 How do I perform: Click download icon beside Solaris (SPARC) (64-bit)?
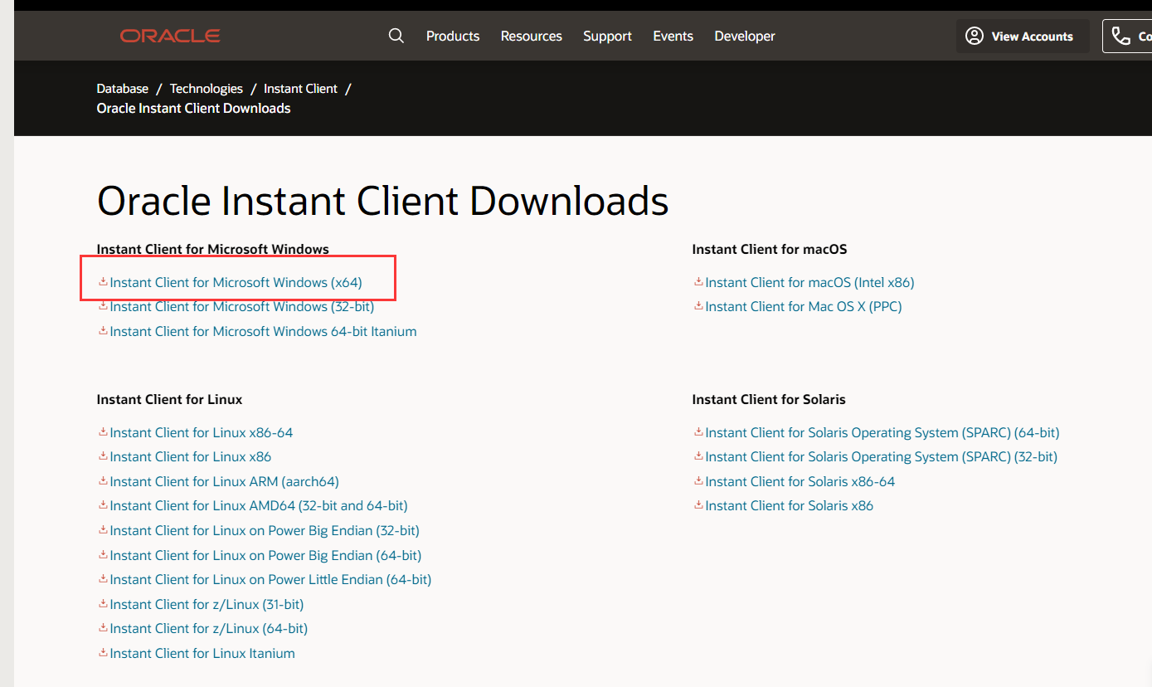[698, 431]
